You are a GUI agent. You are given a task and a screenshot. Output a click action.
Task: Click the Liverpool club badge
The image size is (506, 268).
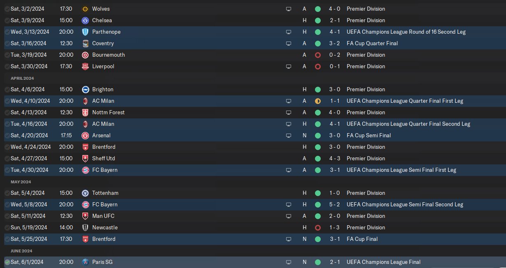click(85, 66)
